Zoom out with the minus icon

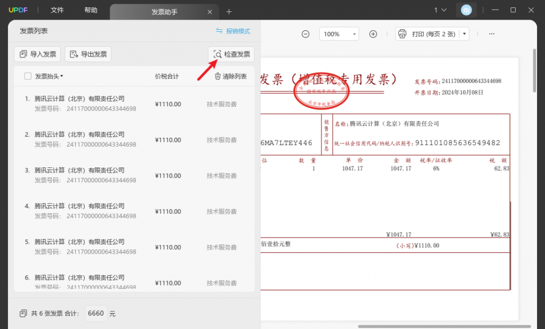click(x=305, y=34)
